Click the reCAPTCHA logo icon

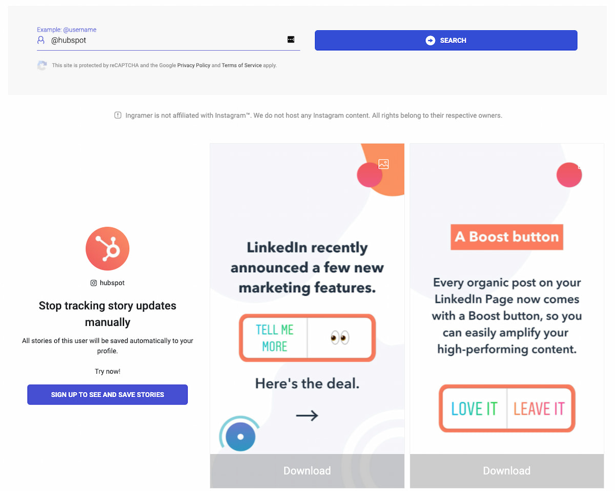click(x=42, y=66)
